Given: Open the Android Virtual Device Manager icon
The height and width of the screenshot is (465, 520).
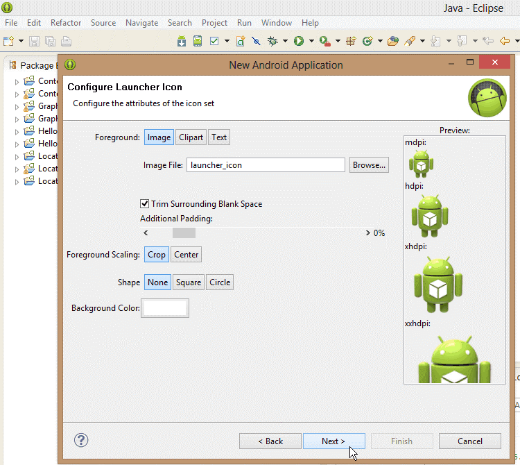Looking at the screenshot, I should [198, 41].
